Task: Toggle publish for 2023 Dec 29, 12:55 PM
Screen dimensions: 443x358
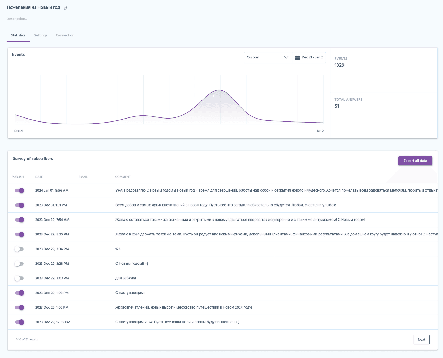Action: (20, 322)
